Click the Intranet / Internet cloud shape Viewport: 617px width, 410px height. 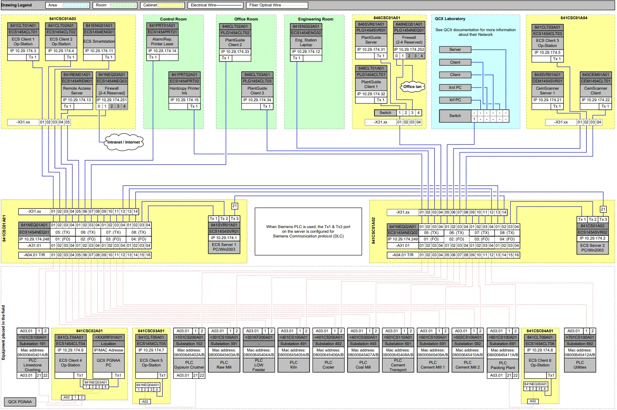pos(123,142)
